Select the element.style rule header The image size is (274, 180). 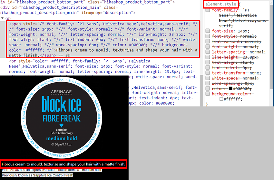click(221, 4)
